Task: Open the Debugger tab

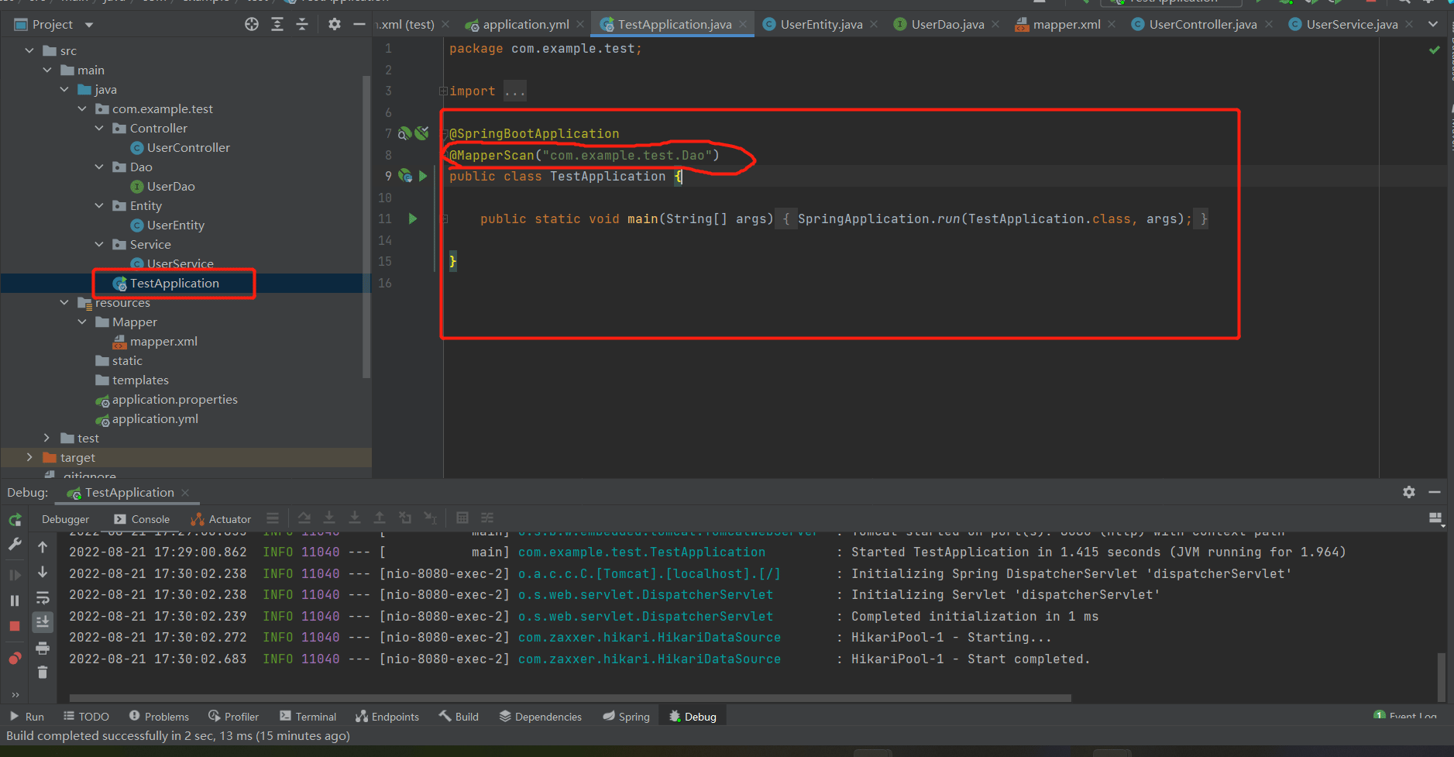Action: tap(65, 519)
